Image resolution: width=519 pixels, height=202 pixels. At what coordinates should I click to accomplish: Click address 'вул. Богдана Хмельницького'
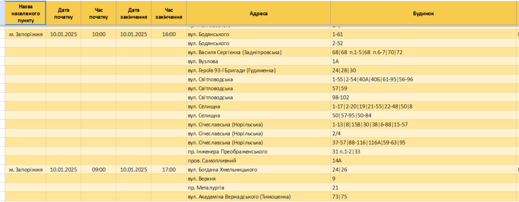point(258,170)
